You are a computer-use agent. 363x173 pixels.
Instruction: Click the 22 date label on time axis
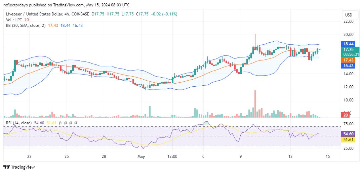(29, 156)
